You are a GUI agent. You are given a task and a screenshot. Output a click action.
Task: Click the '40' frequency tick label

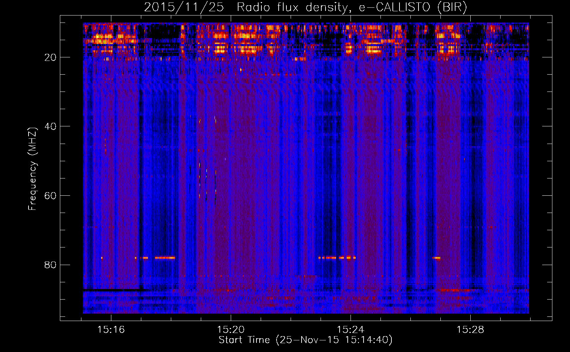[51, 126]
